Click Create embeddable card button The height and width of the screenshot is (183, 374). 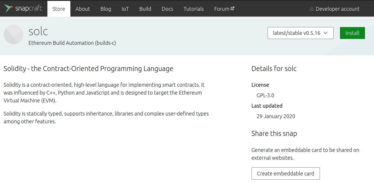point(286,173)
